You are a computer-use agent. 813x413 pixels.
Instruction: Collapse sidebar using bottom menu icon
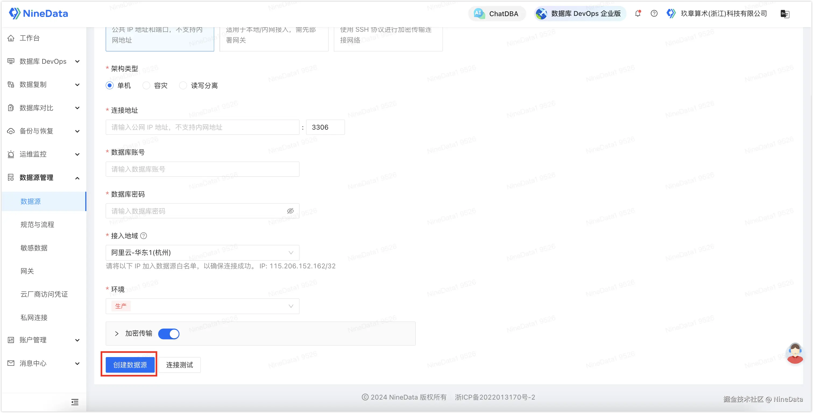pyautogui.click(x=75, y=402)
